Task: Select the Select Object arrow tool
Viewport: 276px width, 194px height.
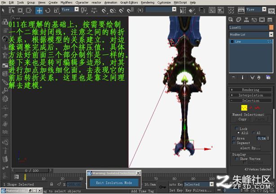Action: (x=3, y=10)
